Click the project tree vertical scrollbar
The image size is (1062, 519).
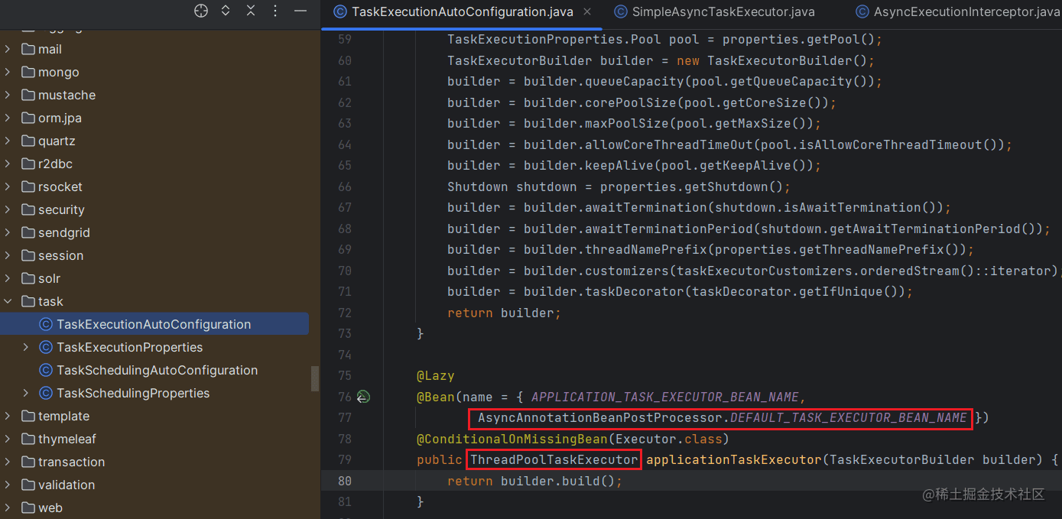314,378
